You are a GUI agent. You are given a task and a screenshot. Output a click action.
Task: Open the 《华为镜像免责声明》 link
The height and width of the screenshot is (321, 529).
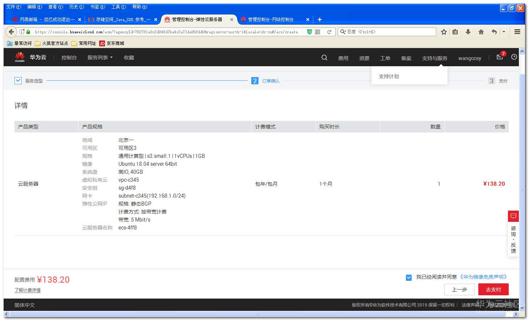483,277
